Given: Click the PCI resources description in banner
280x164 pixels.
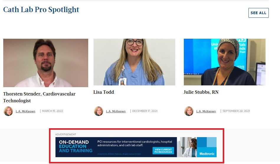Looking at the screenshot, I should tap(135, 143).
